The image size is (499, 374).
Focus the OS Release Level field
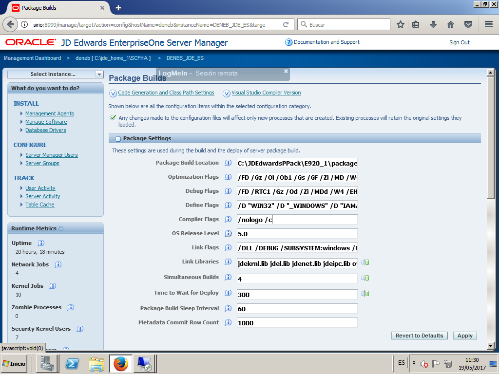(297, 233)
